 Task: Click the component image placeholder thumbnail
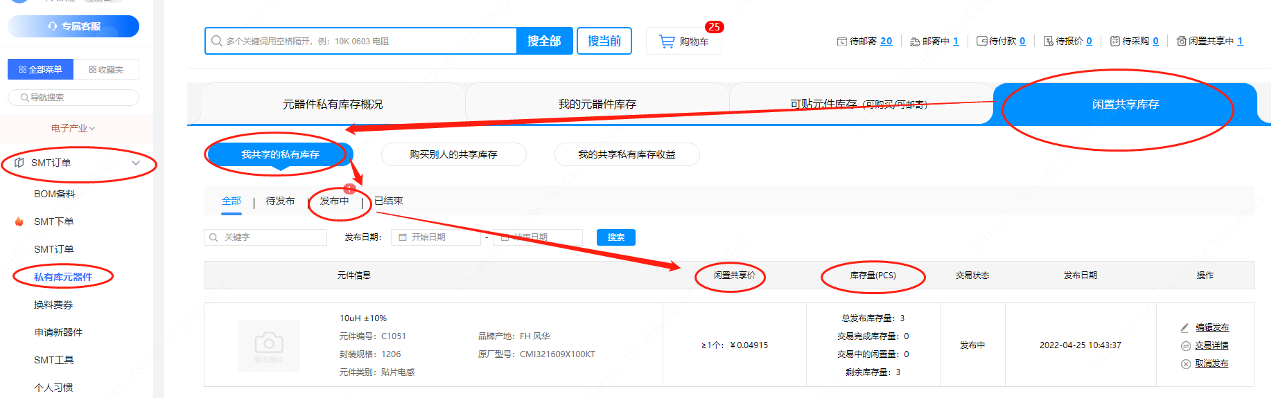[269, 345]
